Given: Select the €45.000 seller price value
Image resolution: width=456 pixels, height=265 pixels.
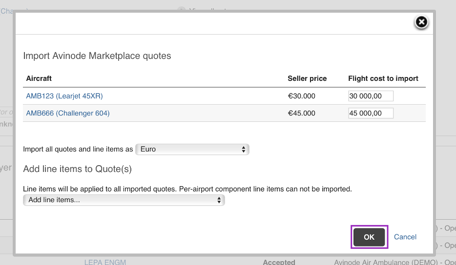Looking at the screenshot, I should tap(302, 113).
